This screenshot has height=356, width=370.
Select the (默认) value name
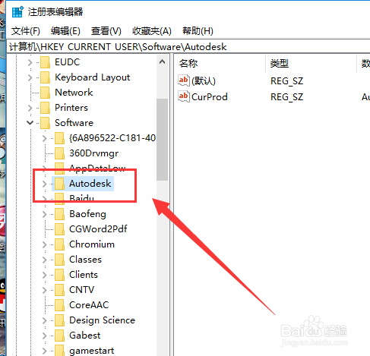point(204,81)
